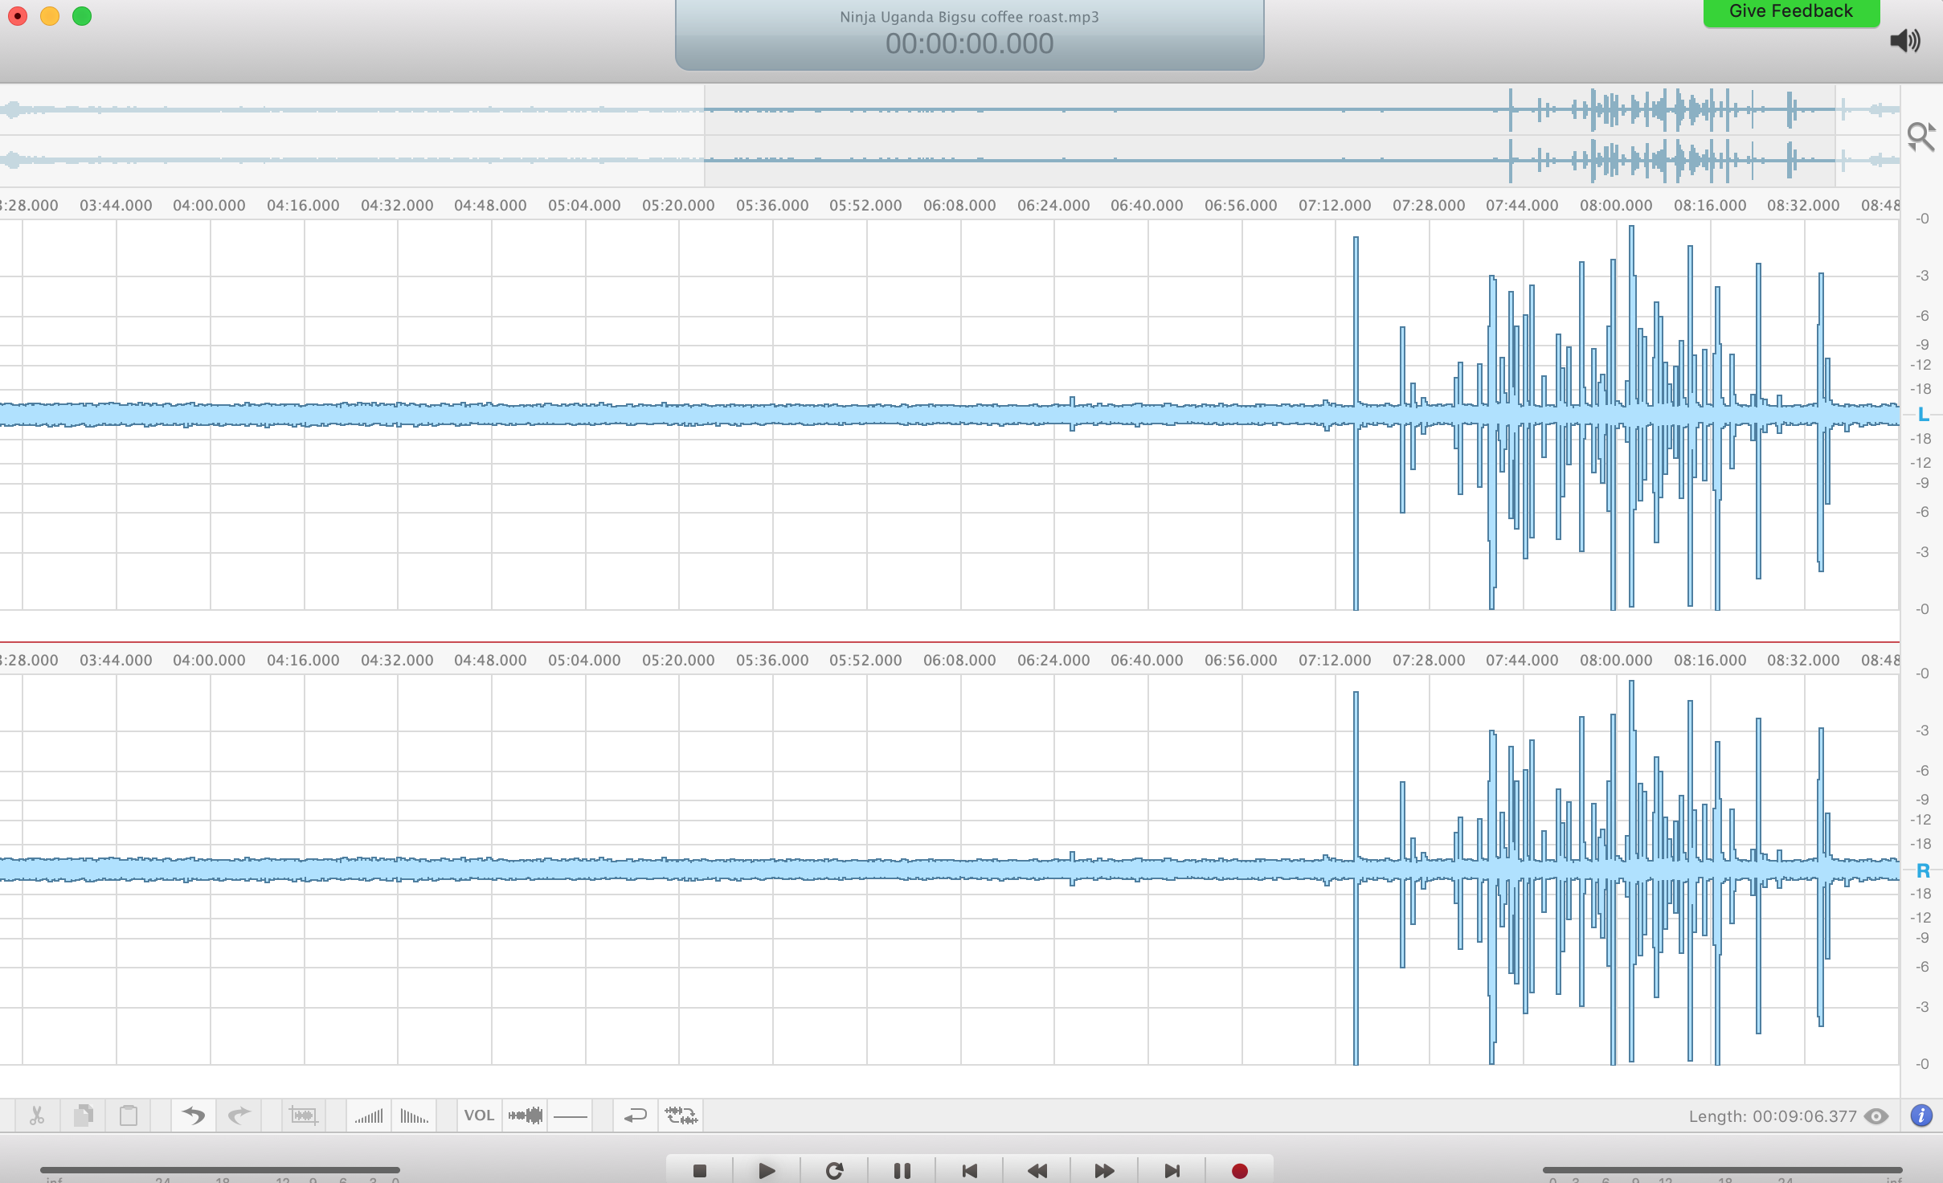Viewport: 1943px width, 1183px height.
Task: Open the blue info icon
Action: [x=1921, y=1115]
